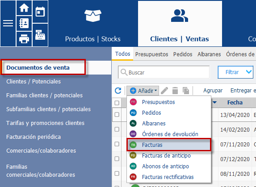
Task: Switch to the Presupuestos tab
Action: (x=151, y=54)
